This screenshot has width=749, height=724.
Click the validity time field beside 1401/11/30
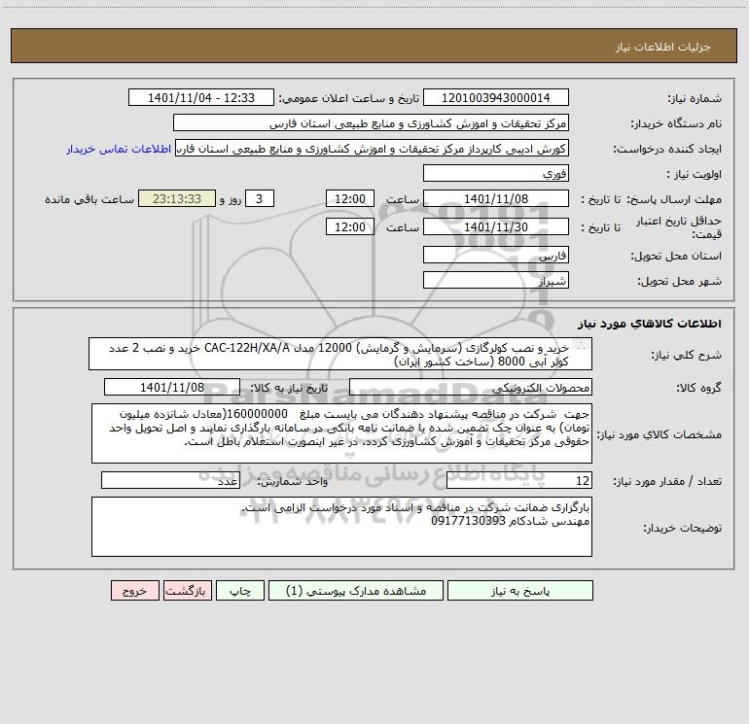(349, 226)
